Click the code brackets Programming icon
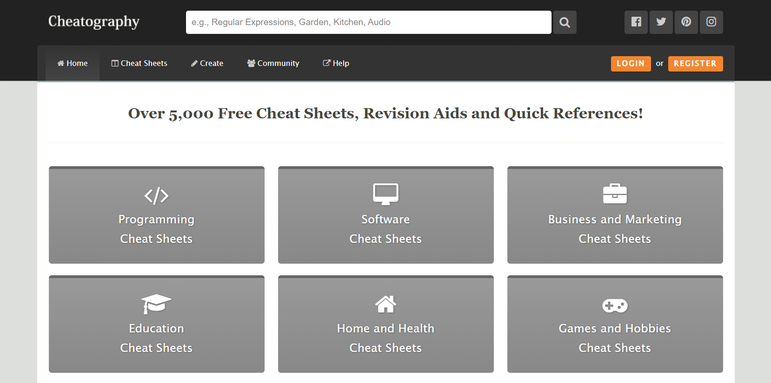The image size is (771, 383). click(x=156, y=195)
